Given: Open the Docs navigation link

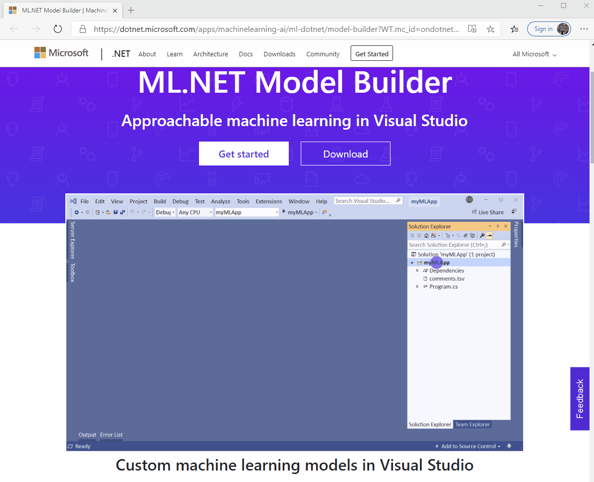Looking at the screenshot, I should (246, 54).
